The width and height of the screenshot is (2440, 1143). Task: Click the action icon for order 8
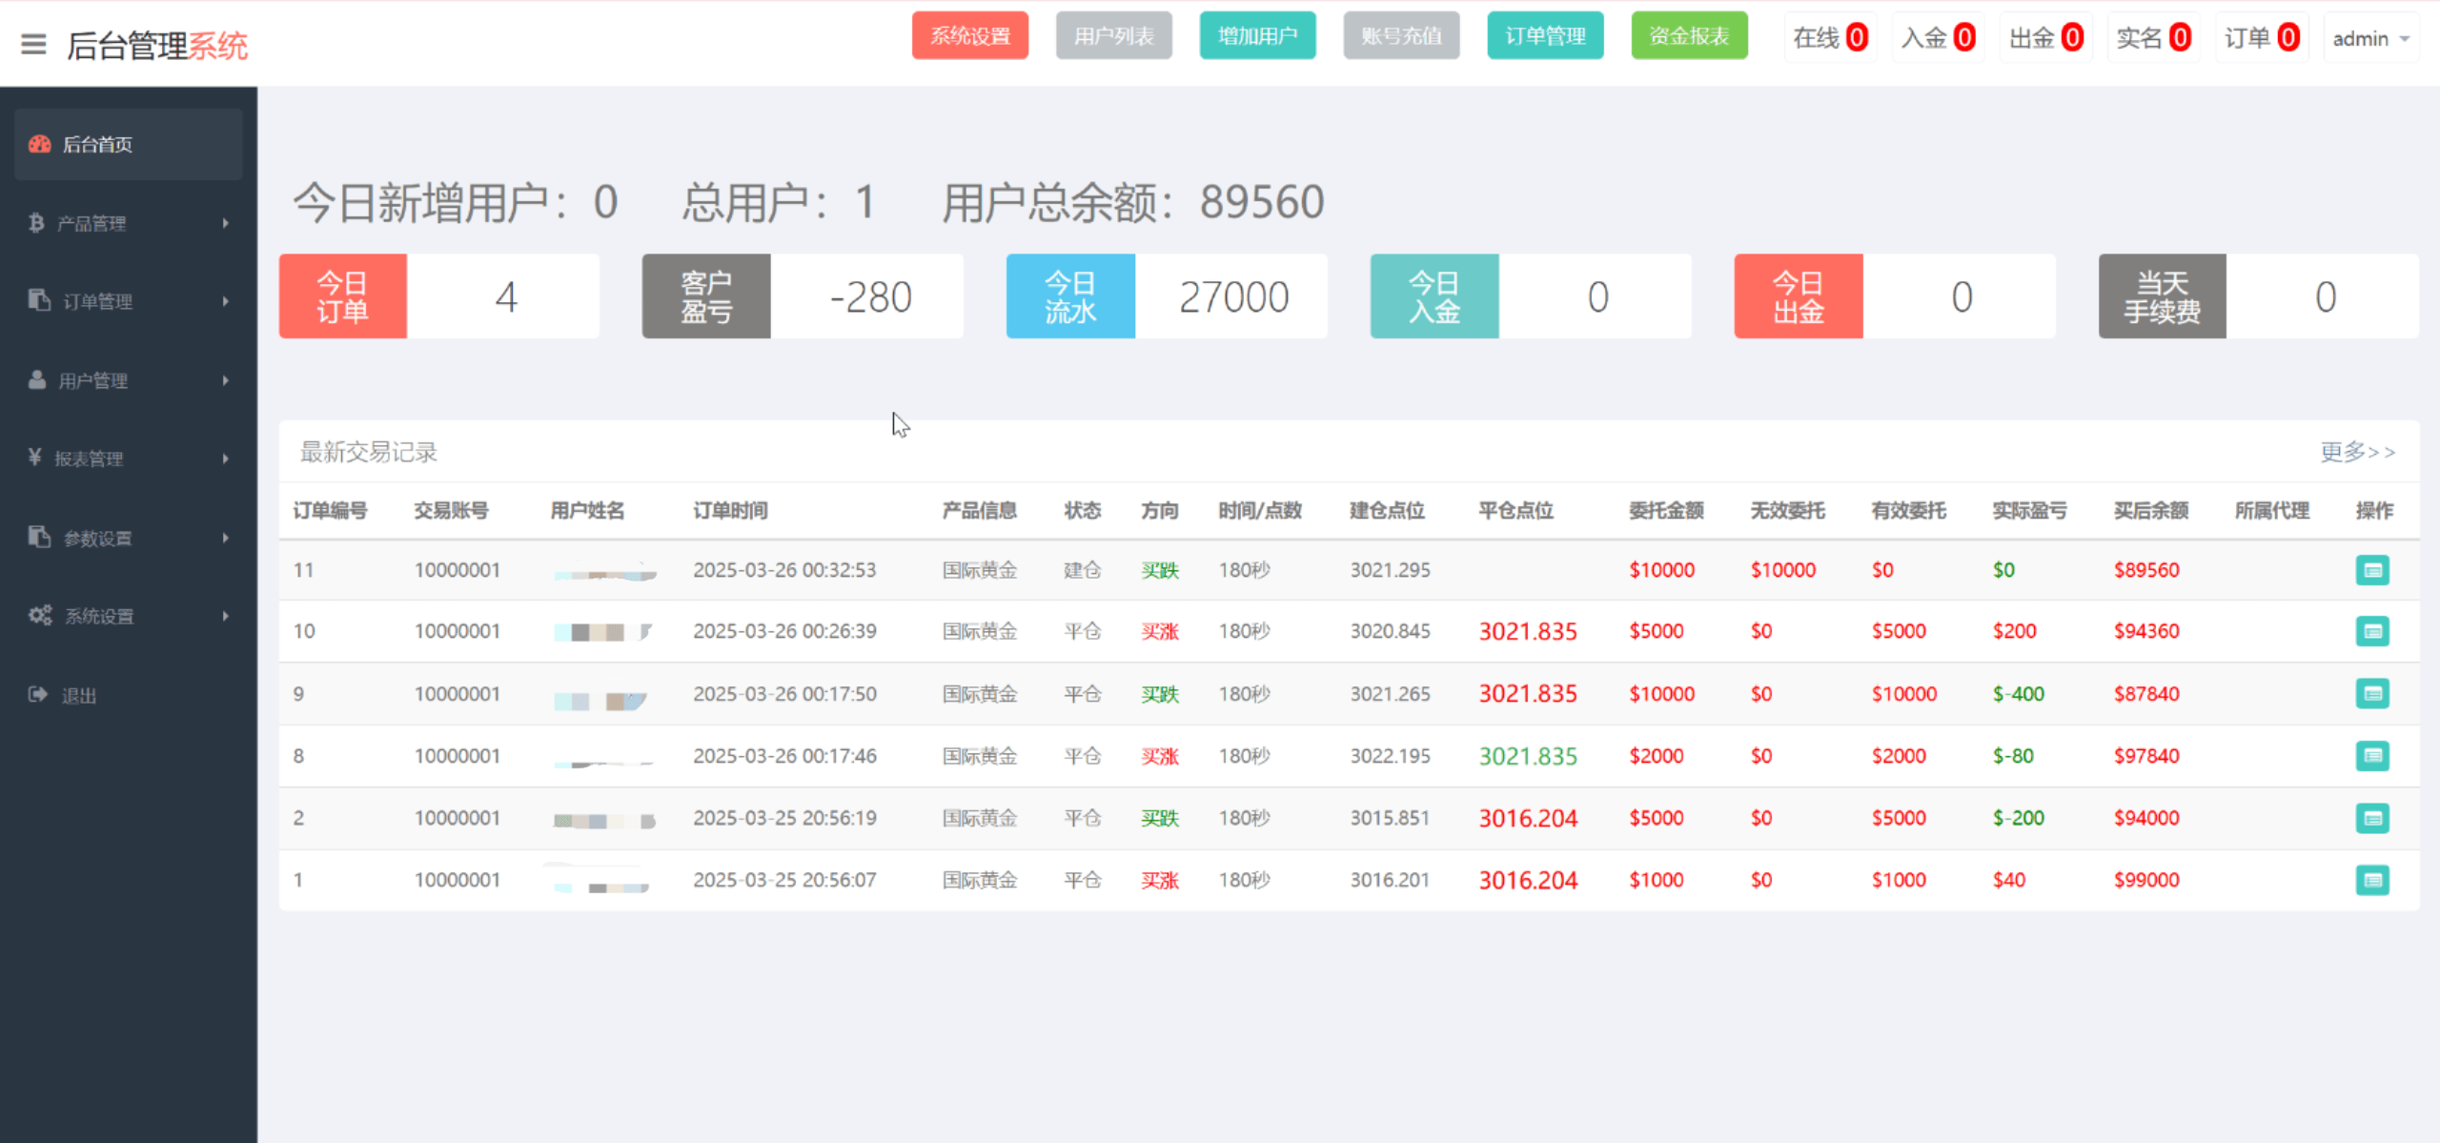tap(2371, 756)
